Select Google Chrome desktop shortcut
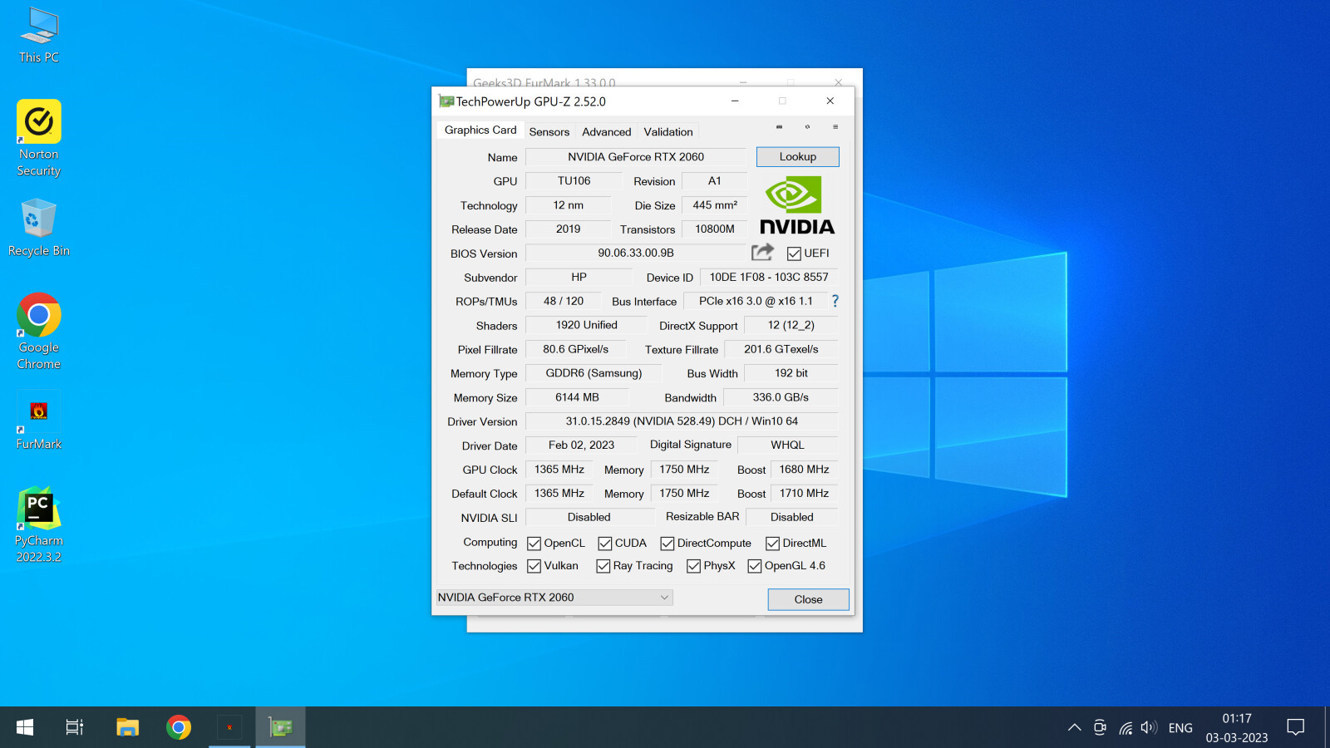The width and height of the screenshot is (1330, 748). point(39,332)
